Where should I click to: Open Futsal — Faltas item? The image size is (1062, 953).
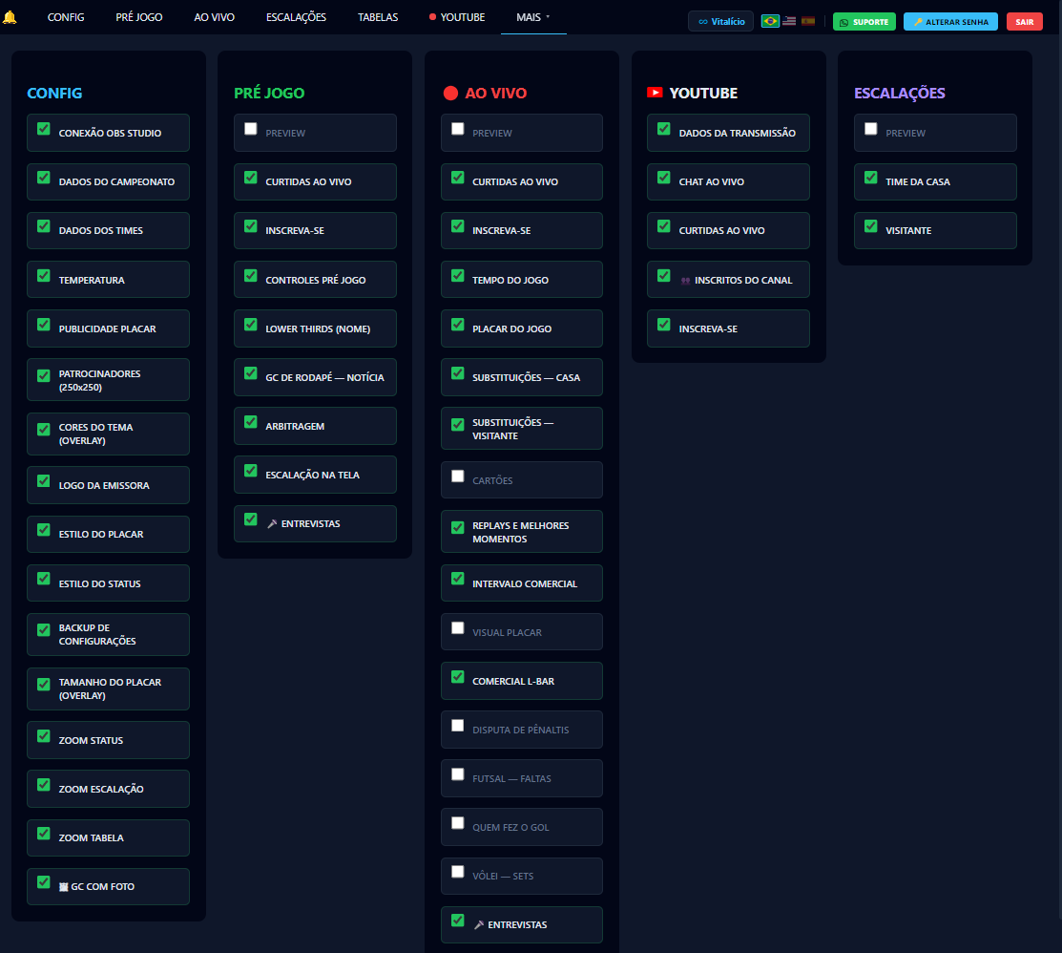pos(522,778)
